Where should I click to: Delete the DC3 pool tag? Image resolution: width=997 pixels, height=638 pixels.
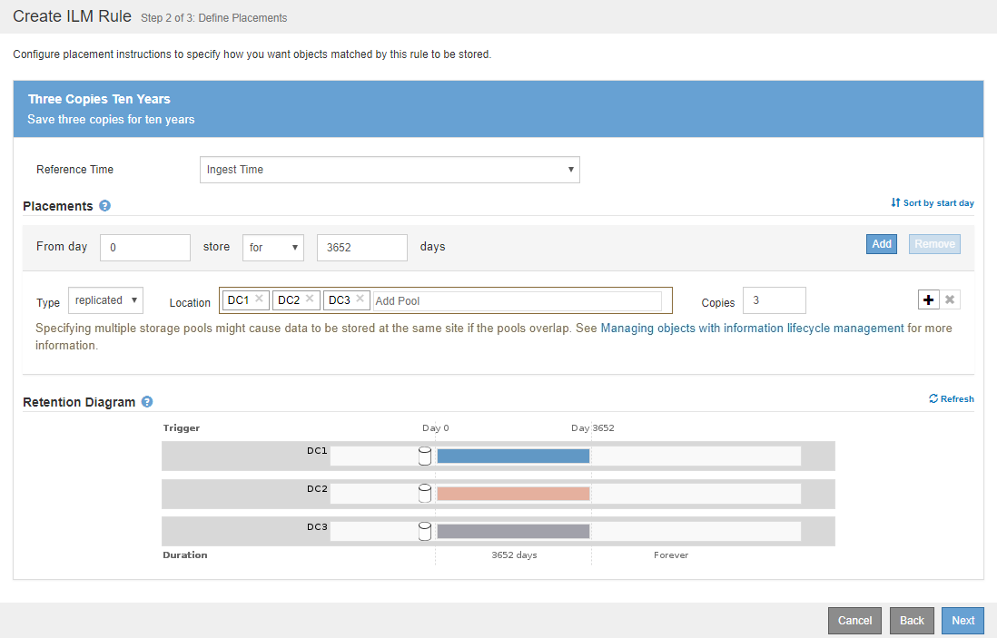(360, 299)
